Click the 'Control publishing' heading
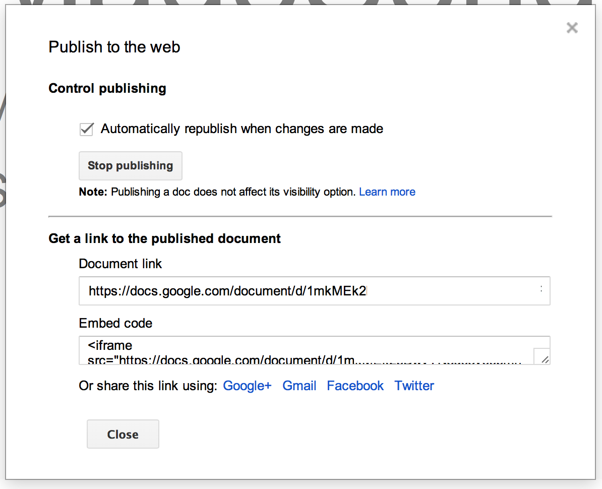 click(107, 88)
